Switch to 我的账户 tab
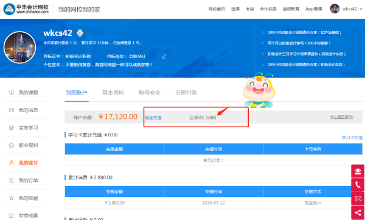The height and width of the screenshot is (220, 365). click(x=77, y=93)
